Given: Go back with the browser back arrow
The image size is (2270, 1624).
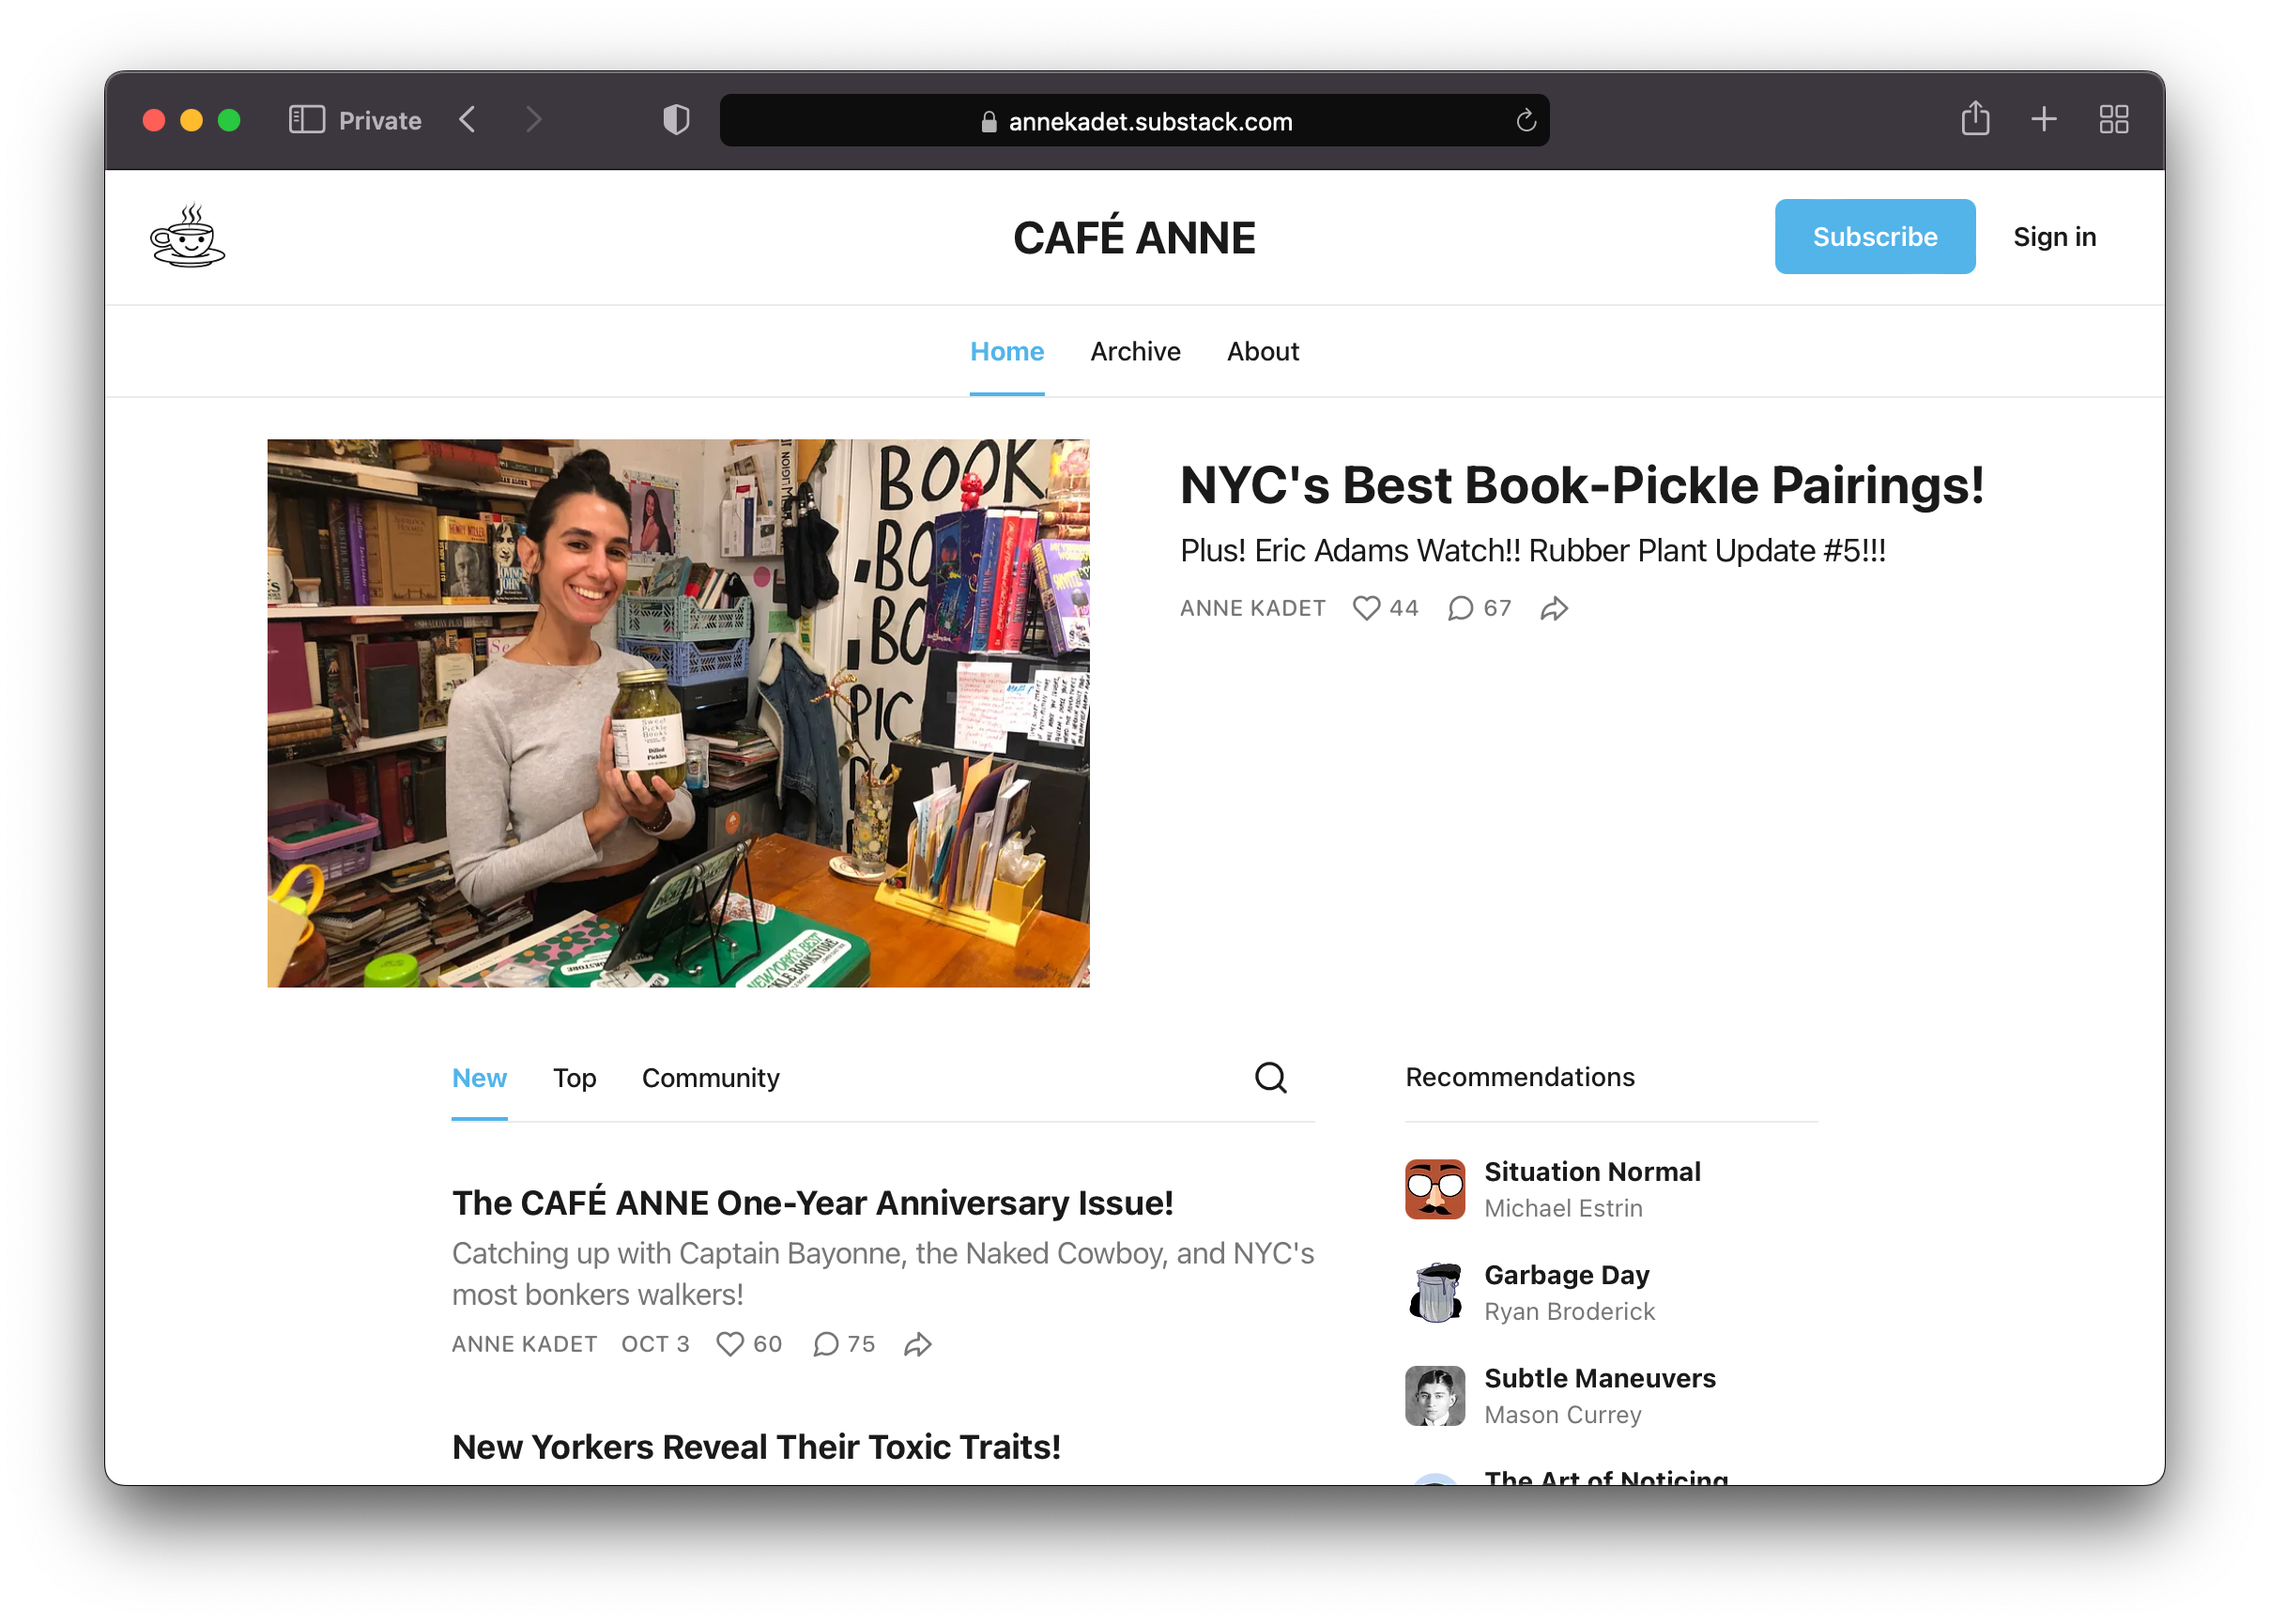Looking at the screenshot, I should coord(467,120).
